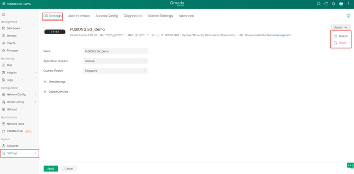
Task: Click the Device Config icon
Action: [3, 102]
